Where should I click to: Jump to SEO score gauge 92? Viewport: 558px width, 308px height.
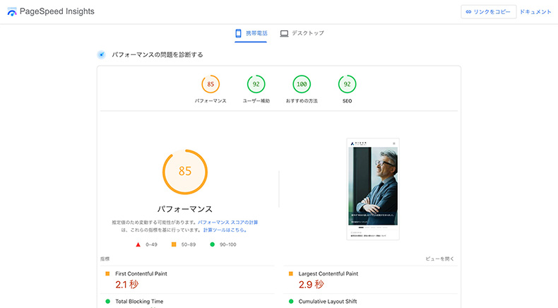click(x=348, y=84)
